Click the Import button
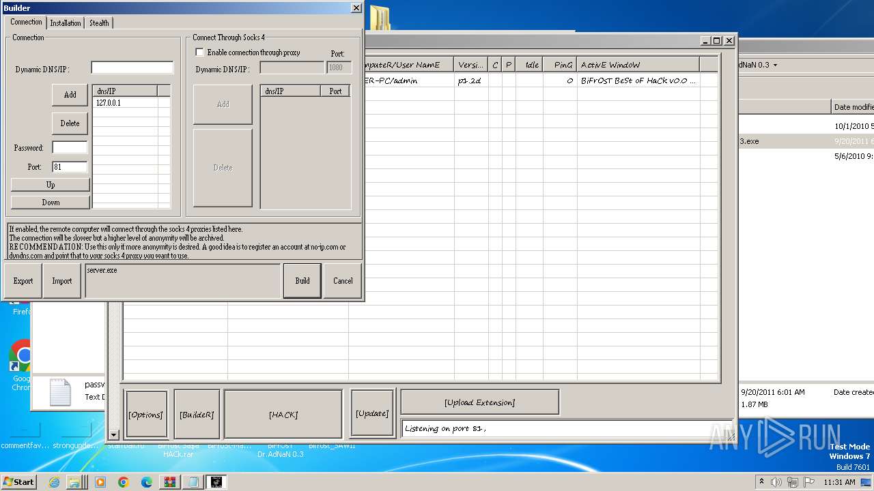Image resolution: width=874 pixels, height=491 pixels. click(62, 281)
